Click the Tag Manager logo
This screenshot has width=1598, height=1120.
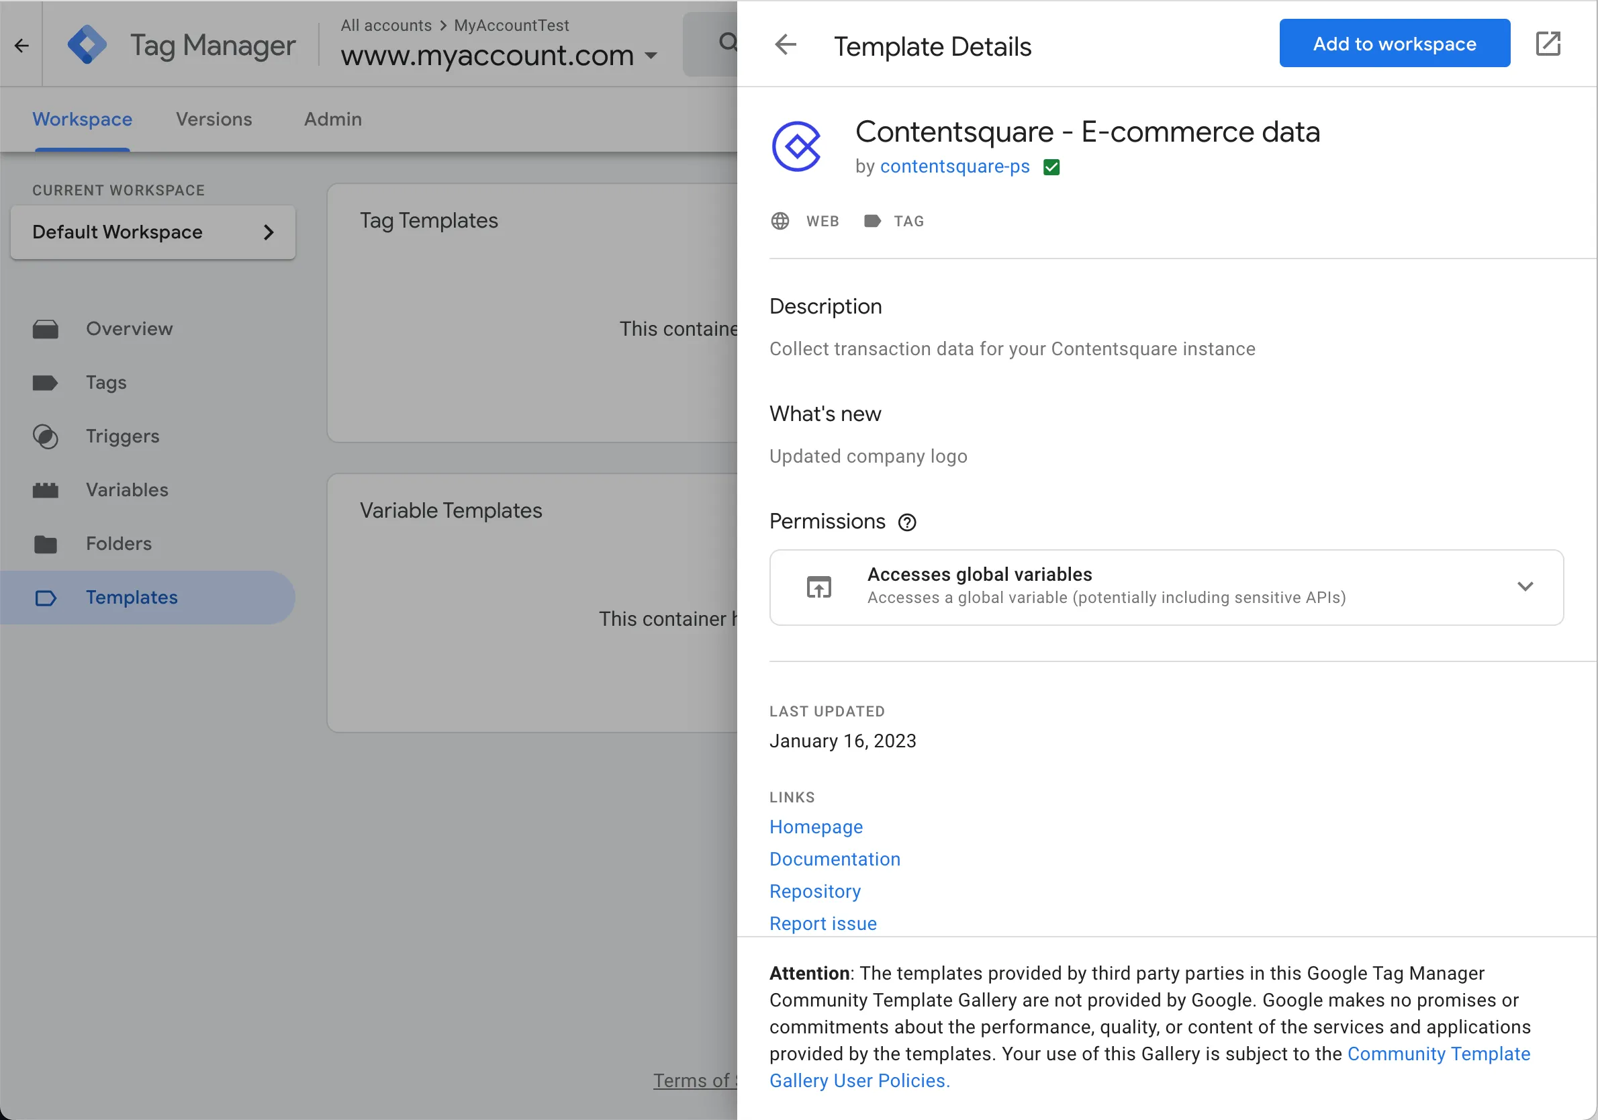click(x=87, y=45)
